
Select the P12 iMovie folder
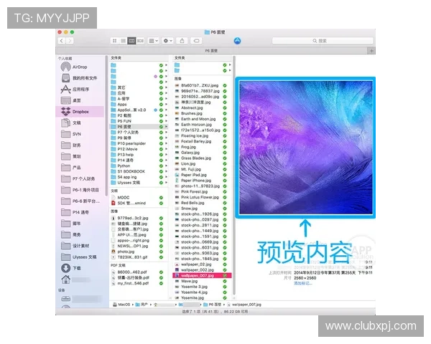click(x=132, y=149)
